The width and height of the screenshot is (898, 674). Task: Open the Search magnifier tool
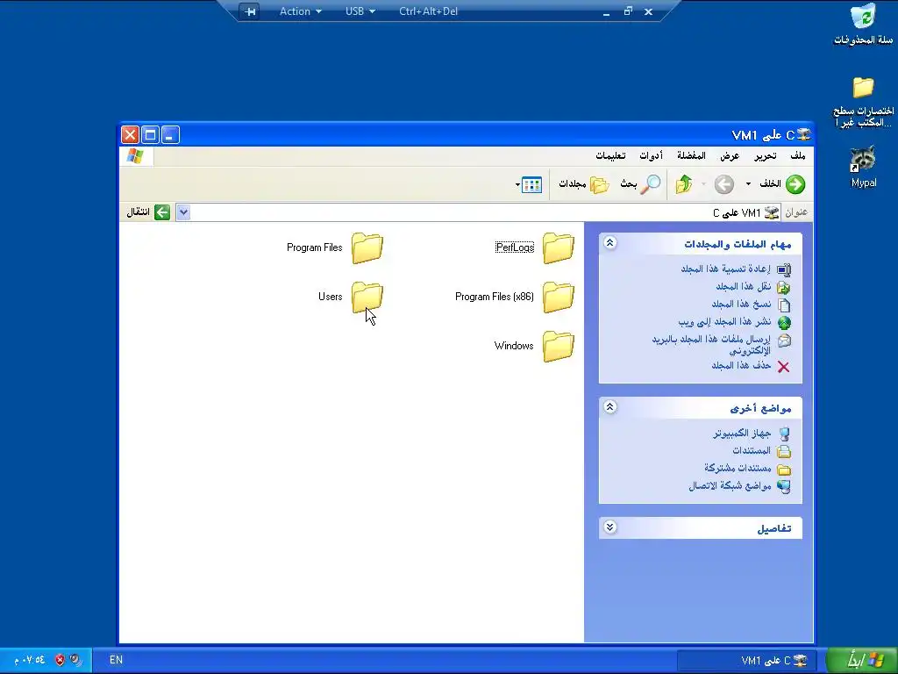tap(650, 184)
